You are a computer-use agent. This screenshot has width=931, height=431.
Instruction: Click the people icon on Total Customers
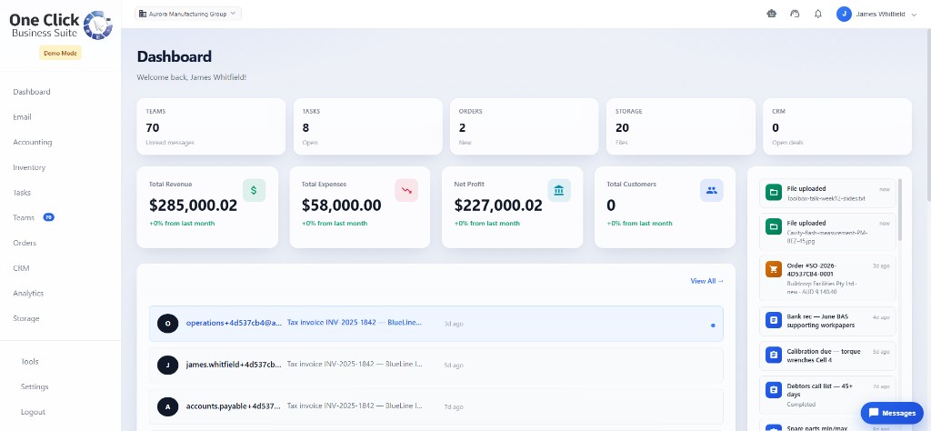711,190
